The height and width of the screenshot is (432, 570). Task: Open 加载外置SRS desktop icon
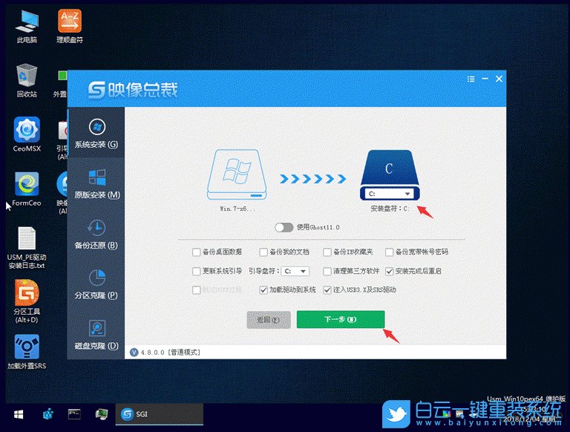[x=27, y=352]
